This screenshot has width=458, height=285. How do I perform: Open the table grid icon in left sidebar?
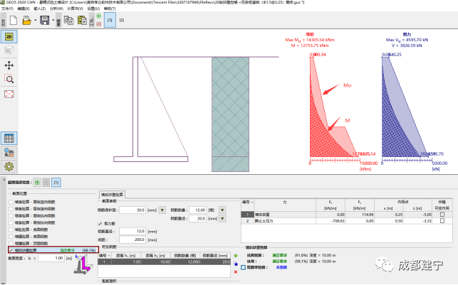pyautogui.click(x=9, y=139)
